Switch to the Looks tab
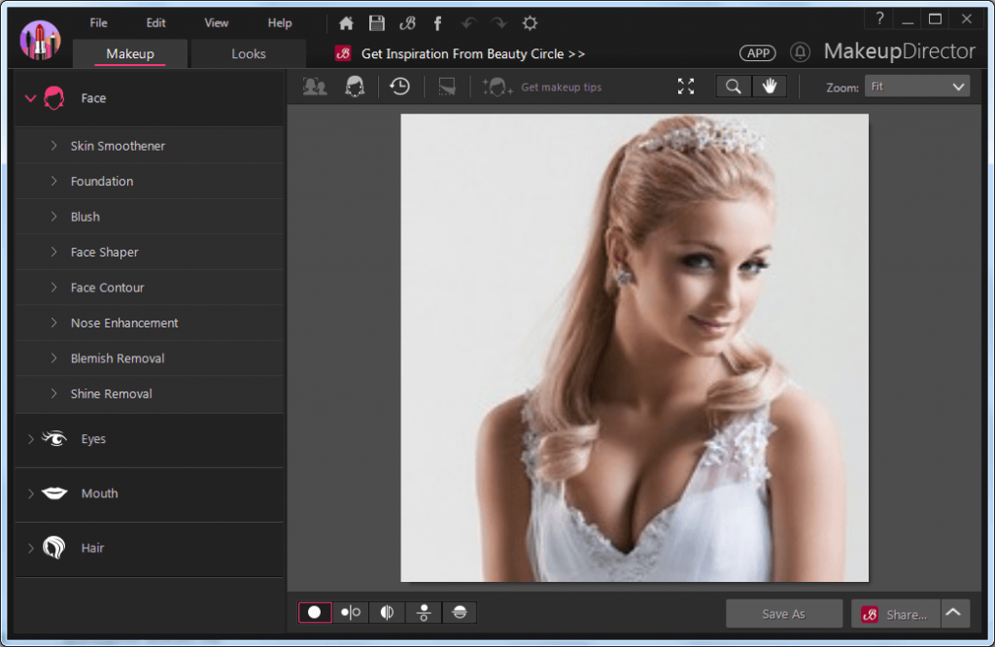Image resolution: width=995 pixels, height=647 pixels. coord(248,53)
